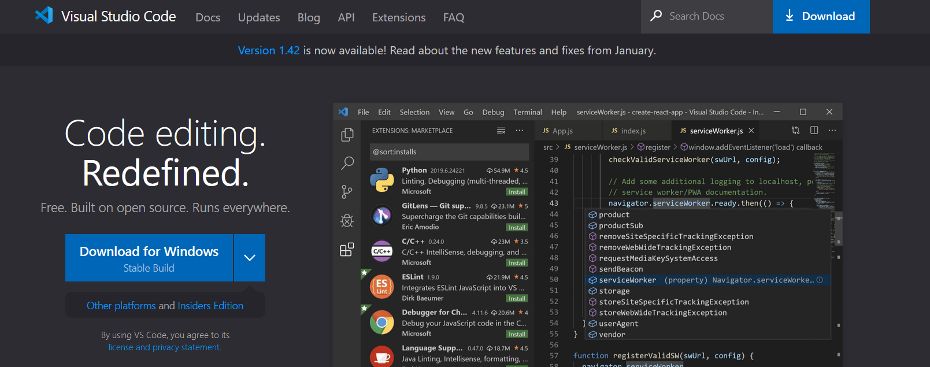Click the download arrow icon in header button

coord(790,16)
